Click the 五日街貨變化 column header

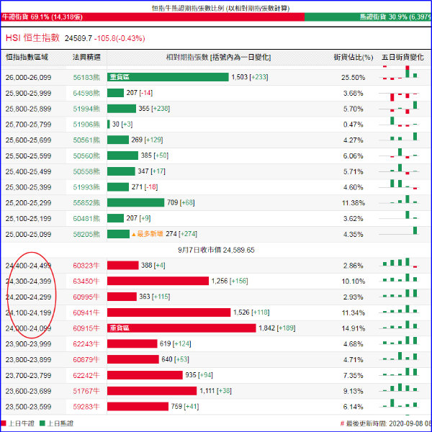[402, 58]
